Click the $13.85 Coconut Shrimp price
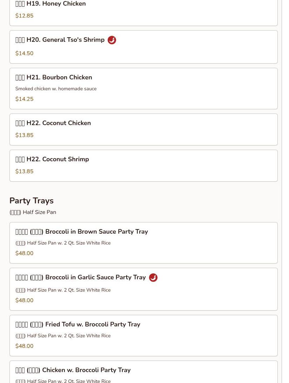The image size is (289, 383). 24,171
